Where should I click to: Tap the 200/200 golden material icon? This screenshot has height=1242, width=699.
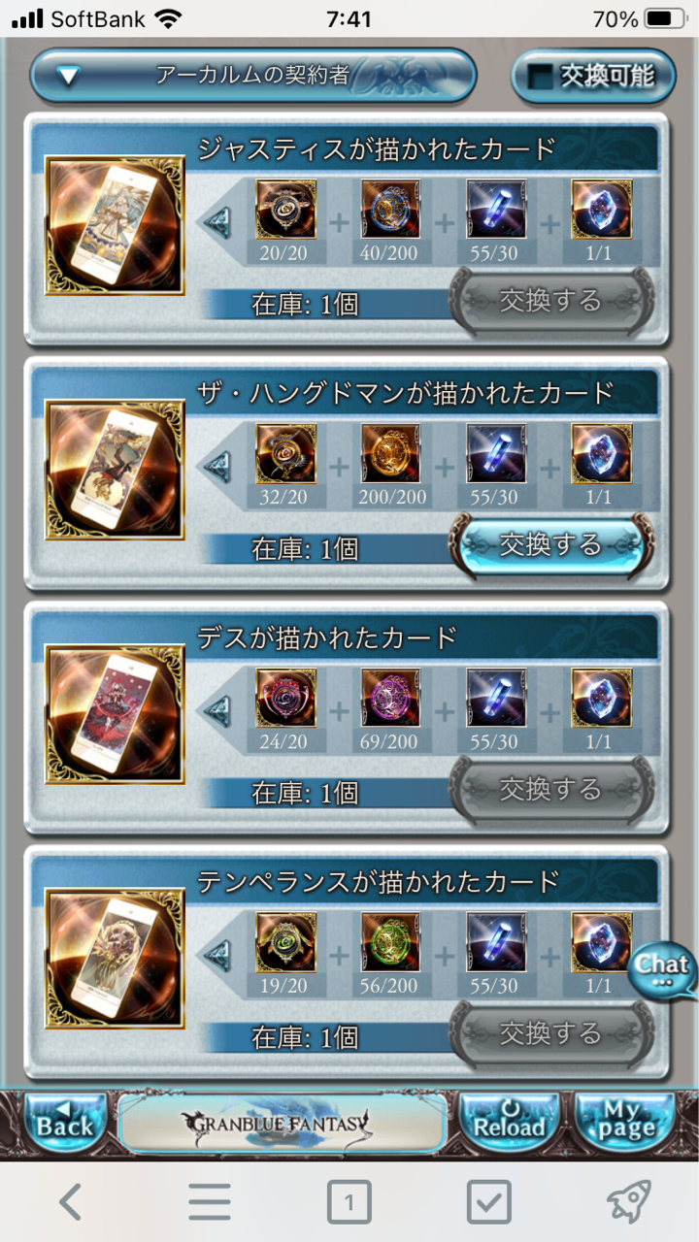pos(391,453)
